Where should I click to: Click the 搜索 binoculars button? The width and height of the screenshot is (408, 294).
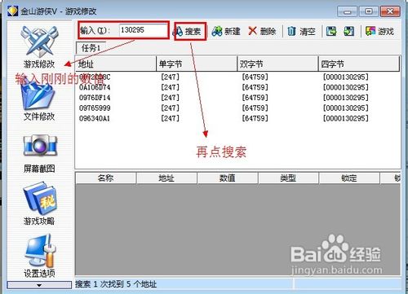pyautogui.click(x=190, y=32)
